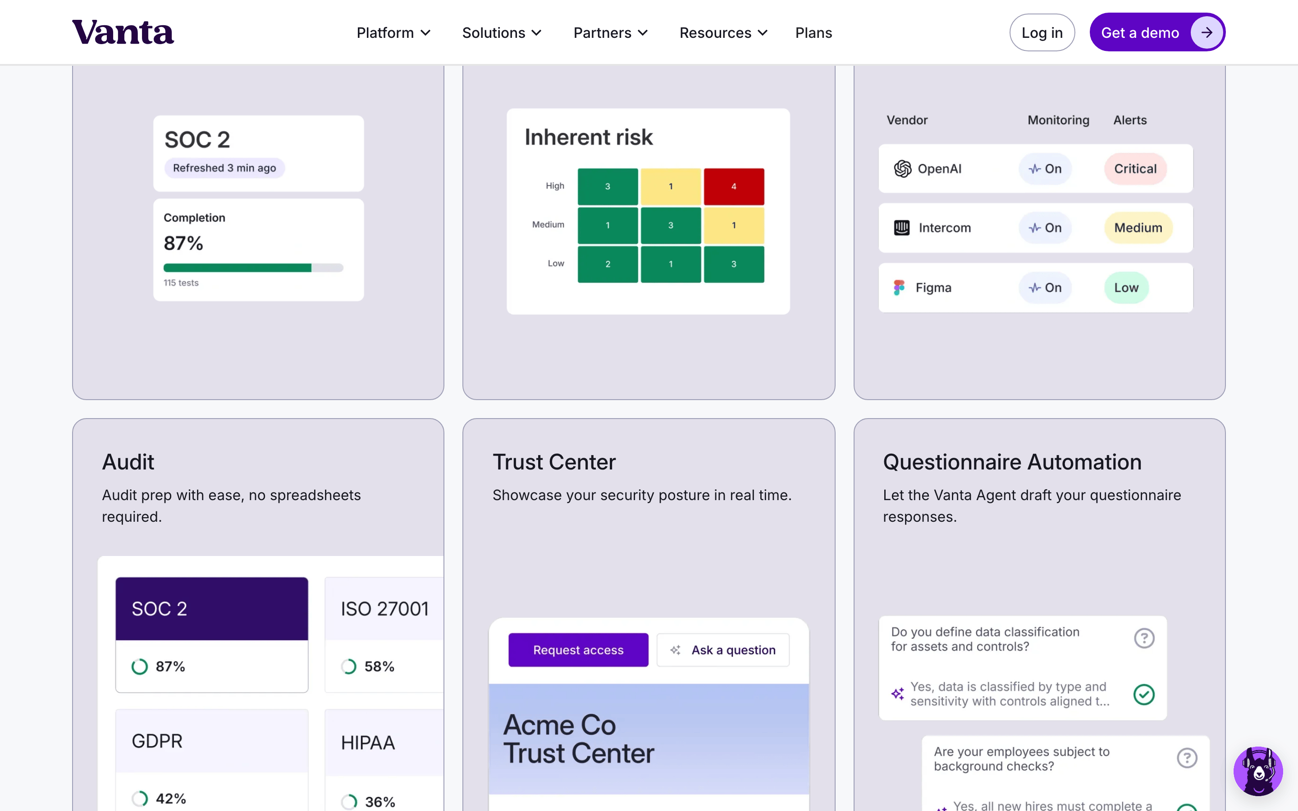Expand the Solutions dropdown menu
This screenshot has width=1298, height=811.
pos(502,33)
